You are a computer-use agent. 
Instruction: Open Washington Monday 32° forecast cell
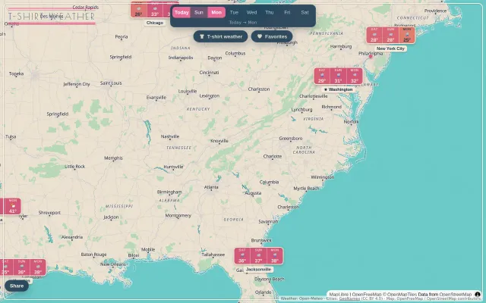pyautogui.click(x=355, y=76)
